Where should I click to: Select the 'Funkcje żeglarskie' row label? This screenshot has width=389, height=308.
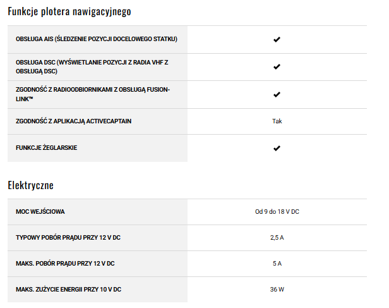pos(47,147)
